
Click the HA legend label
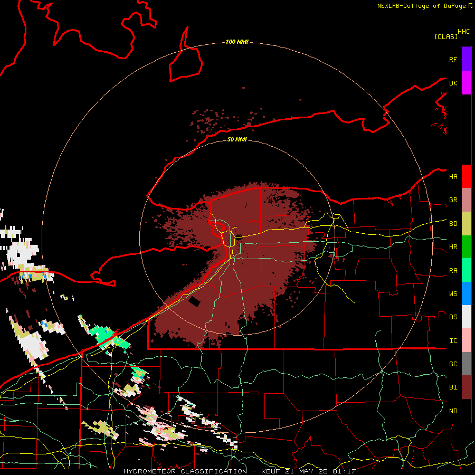pos(453,176)
